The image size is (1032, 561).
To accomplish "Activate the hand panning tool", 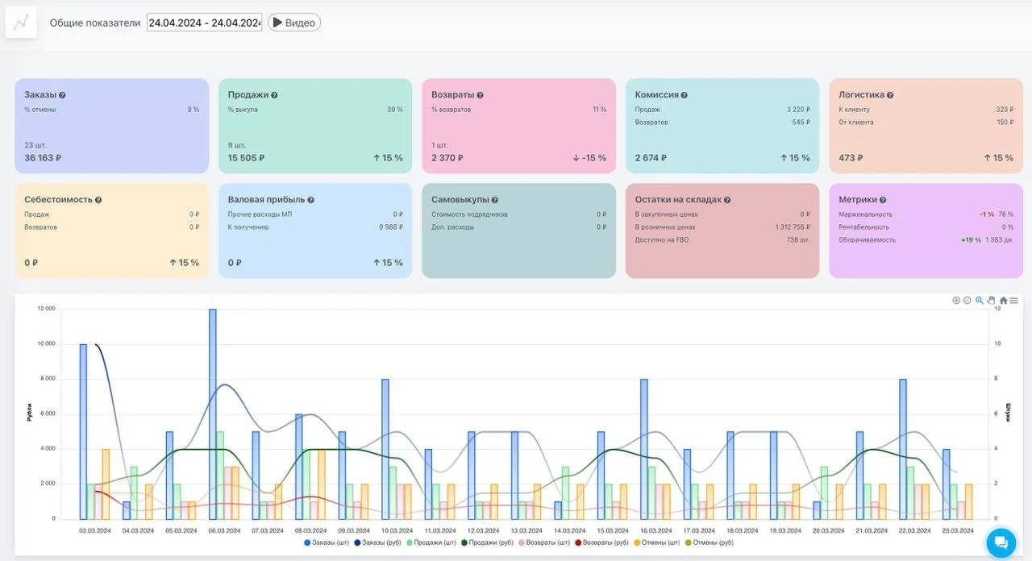I will [992, 301].
